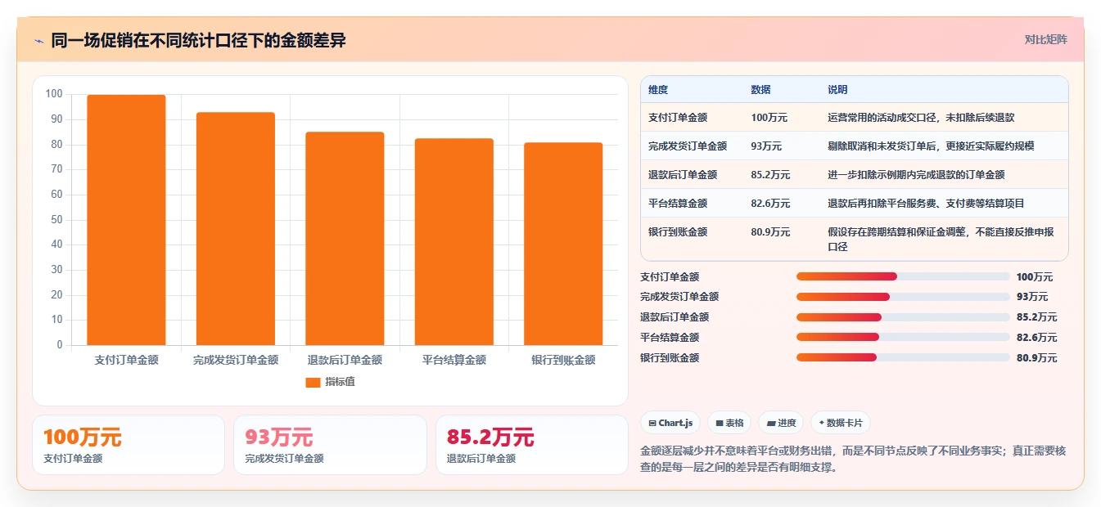
Task: Click x-axis label 支付订单金额 under chart
Action: click(126, 360)
